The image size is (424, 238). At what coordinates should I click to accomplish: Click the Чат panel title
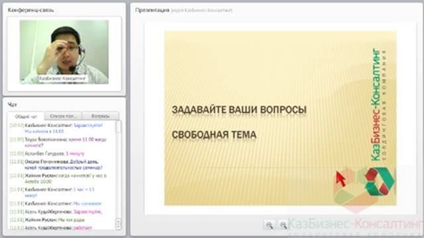tap(12, 104)
